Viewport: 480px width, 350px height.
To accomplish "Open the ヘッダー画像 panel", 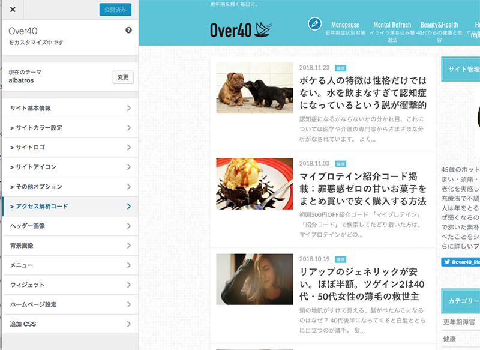I will pyautogui.click(x=70, y=226).
